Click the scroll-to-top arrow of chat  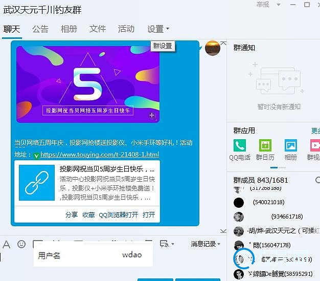click(x=223, y=43)
